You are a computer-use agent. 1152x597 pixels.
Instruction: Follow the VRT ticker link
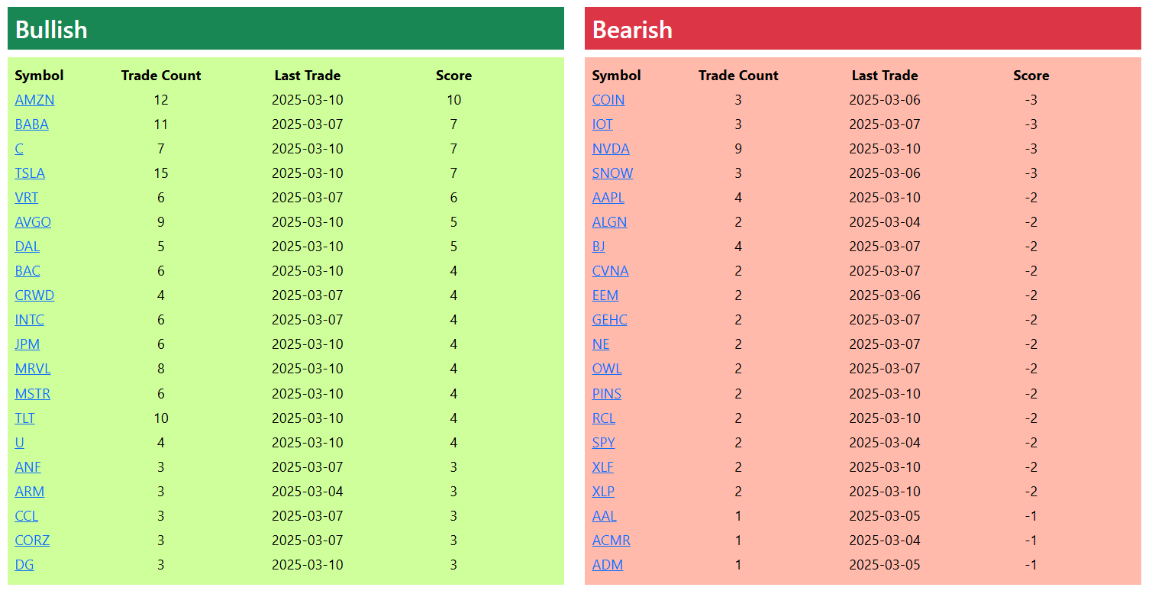click(27, 198)
